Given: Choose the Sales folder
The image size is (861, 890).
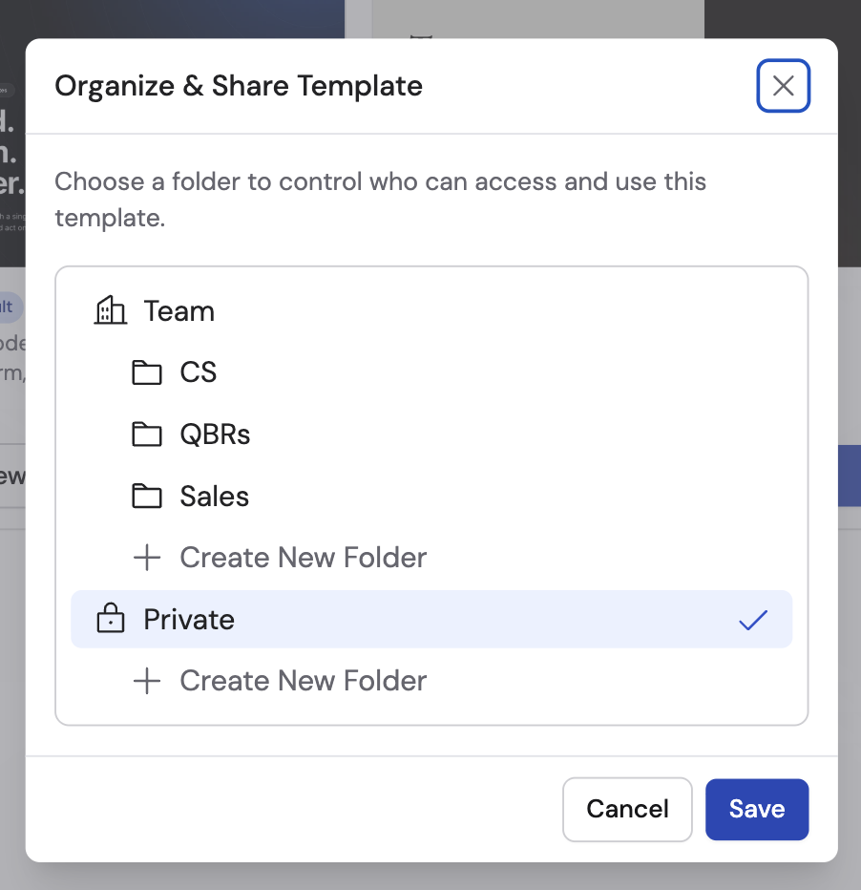Looking at the screenshot, I should (x=431, y=496).
